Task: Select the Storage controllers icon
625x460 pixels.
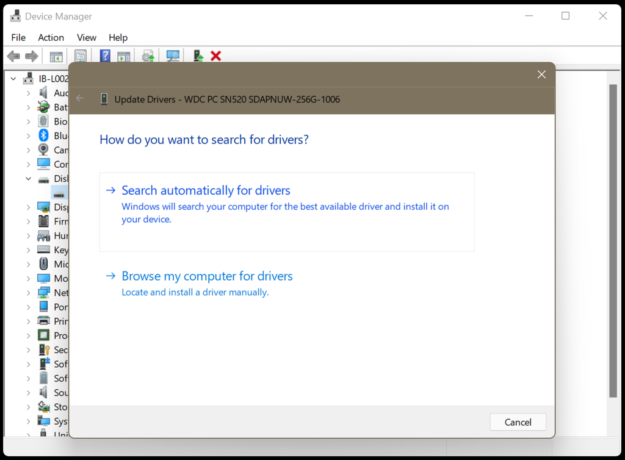Action: click(43, 407)
